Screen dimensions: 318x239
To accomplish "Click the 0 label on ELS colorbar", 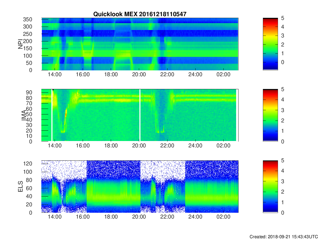I will tap(282, 212).
